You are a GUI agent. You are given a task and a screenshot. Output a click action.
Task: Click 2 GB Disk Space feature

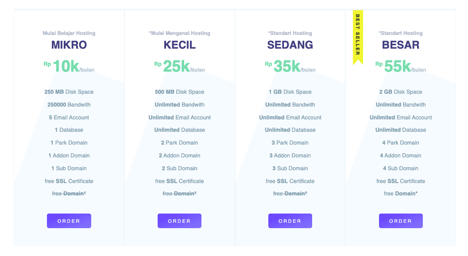click(401, 92)
